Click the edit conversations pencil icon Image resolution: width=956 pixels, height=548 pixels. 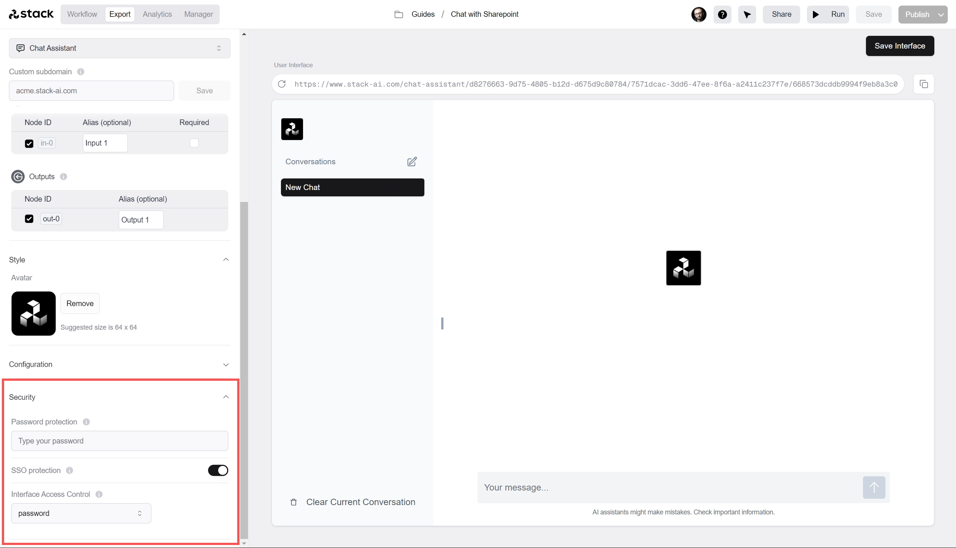pos(412,161)
